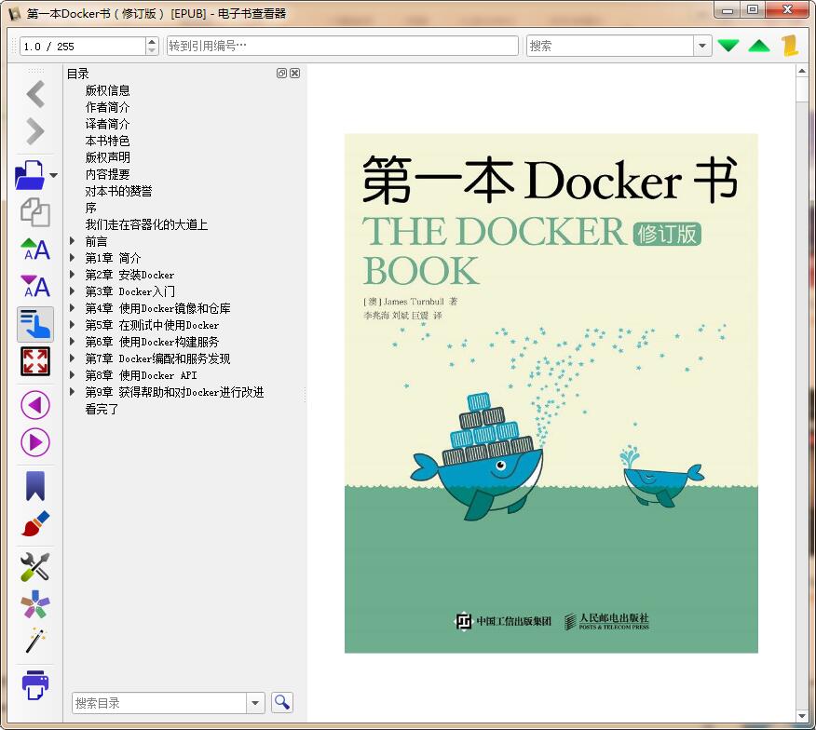
Task: Open the 对本书的赞誉 contents entry
Action: click(118, 191)
